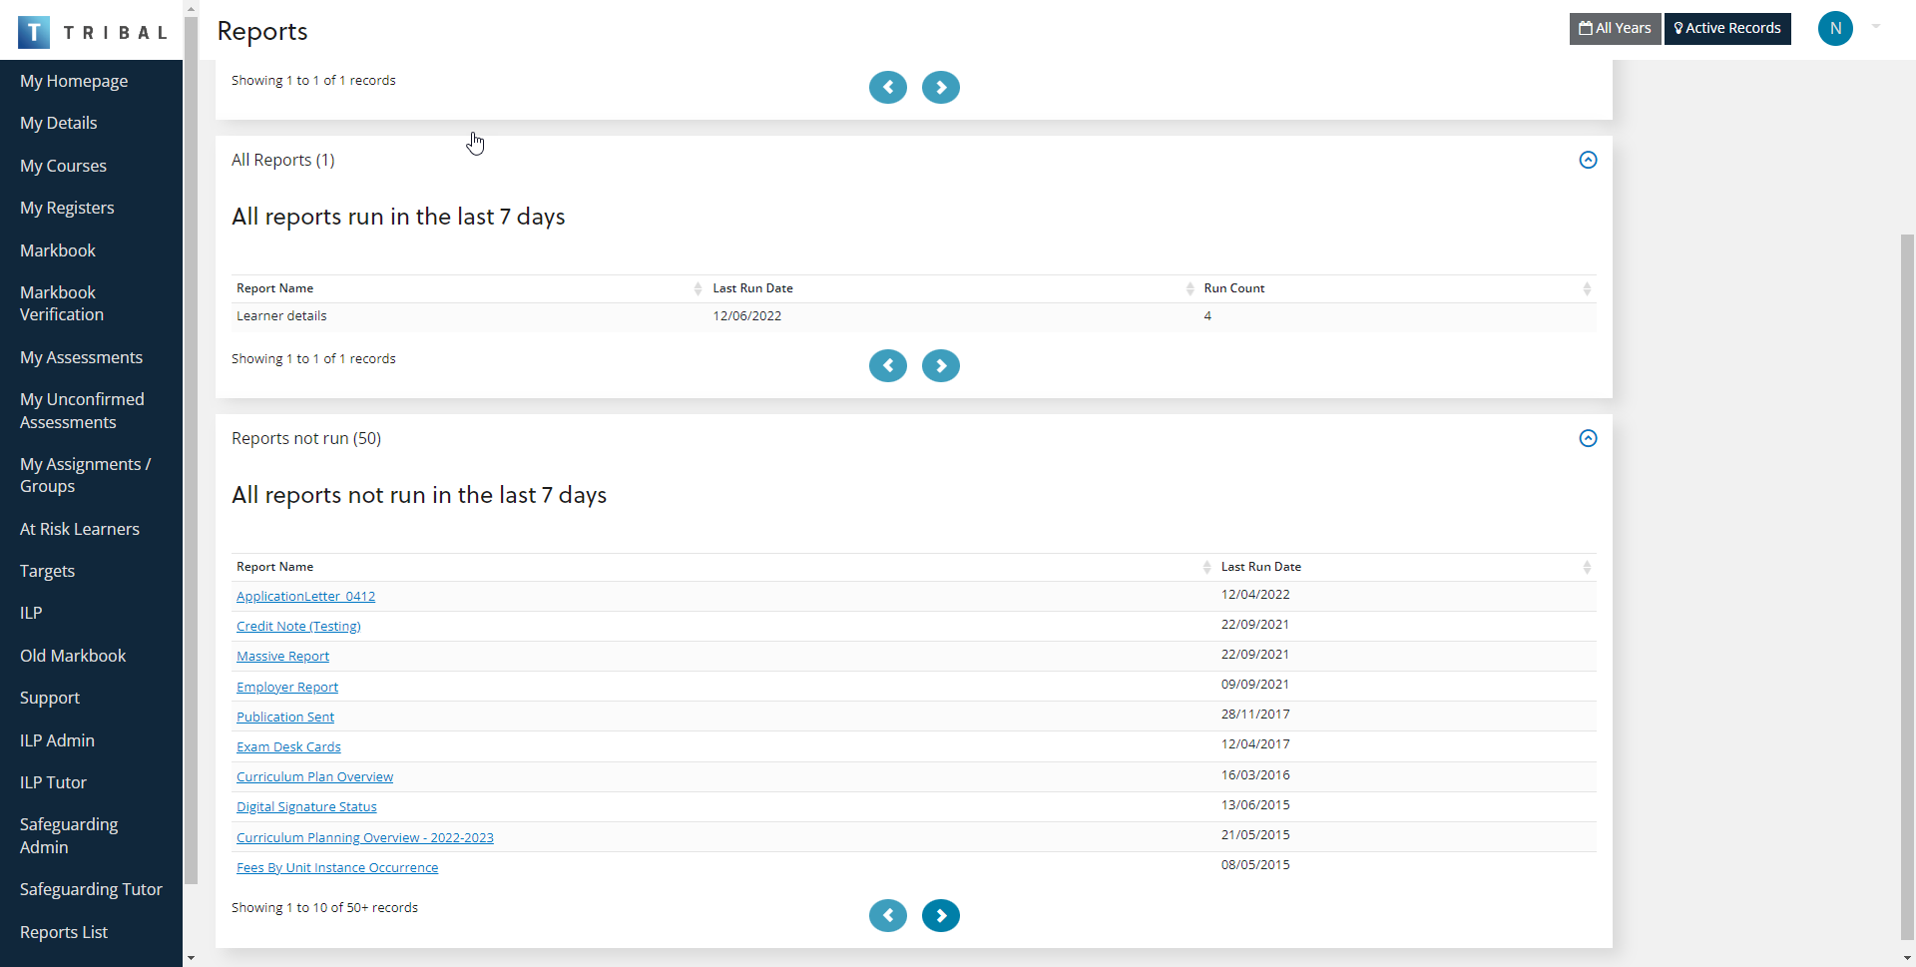The image size is (1916, 967).
Task: Click the sidebar vertical scrollbar
Action: coord(191,449)
